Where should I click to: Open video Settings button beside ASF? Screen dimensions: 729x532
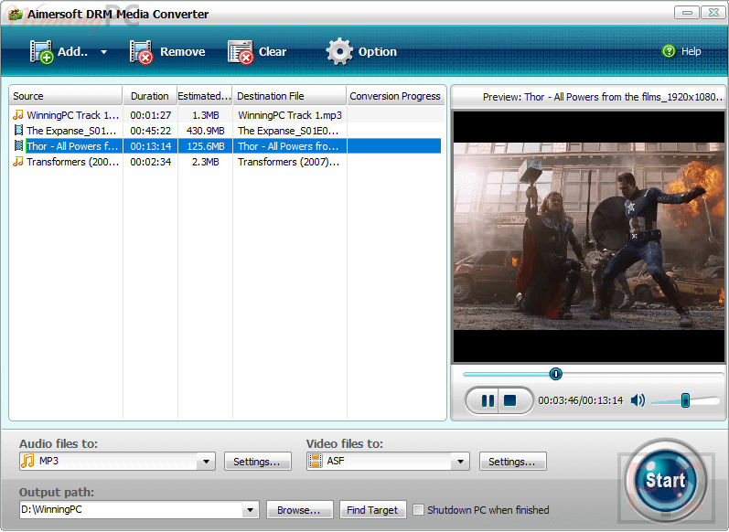coord(512,462)
